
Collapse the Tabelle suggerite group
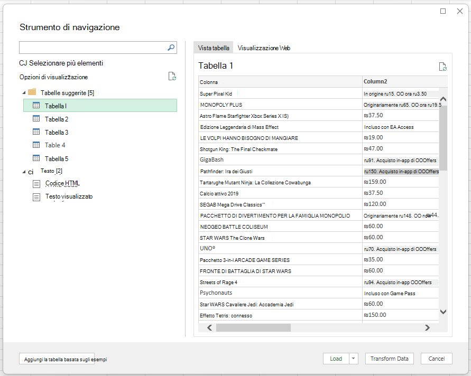tap(24, 93)
